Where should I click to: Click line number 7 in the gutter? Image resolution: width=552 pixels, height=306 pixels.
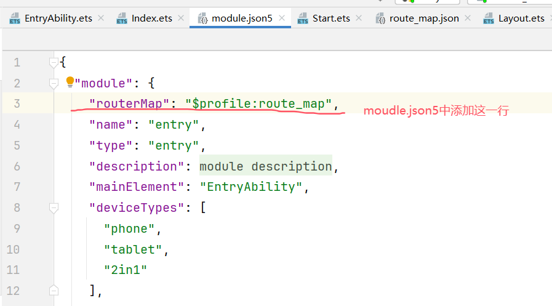(17, 187)
